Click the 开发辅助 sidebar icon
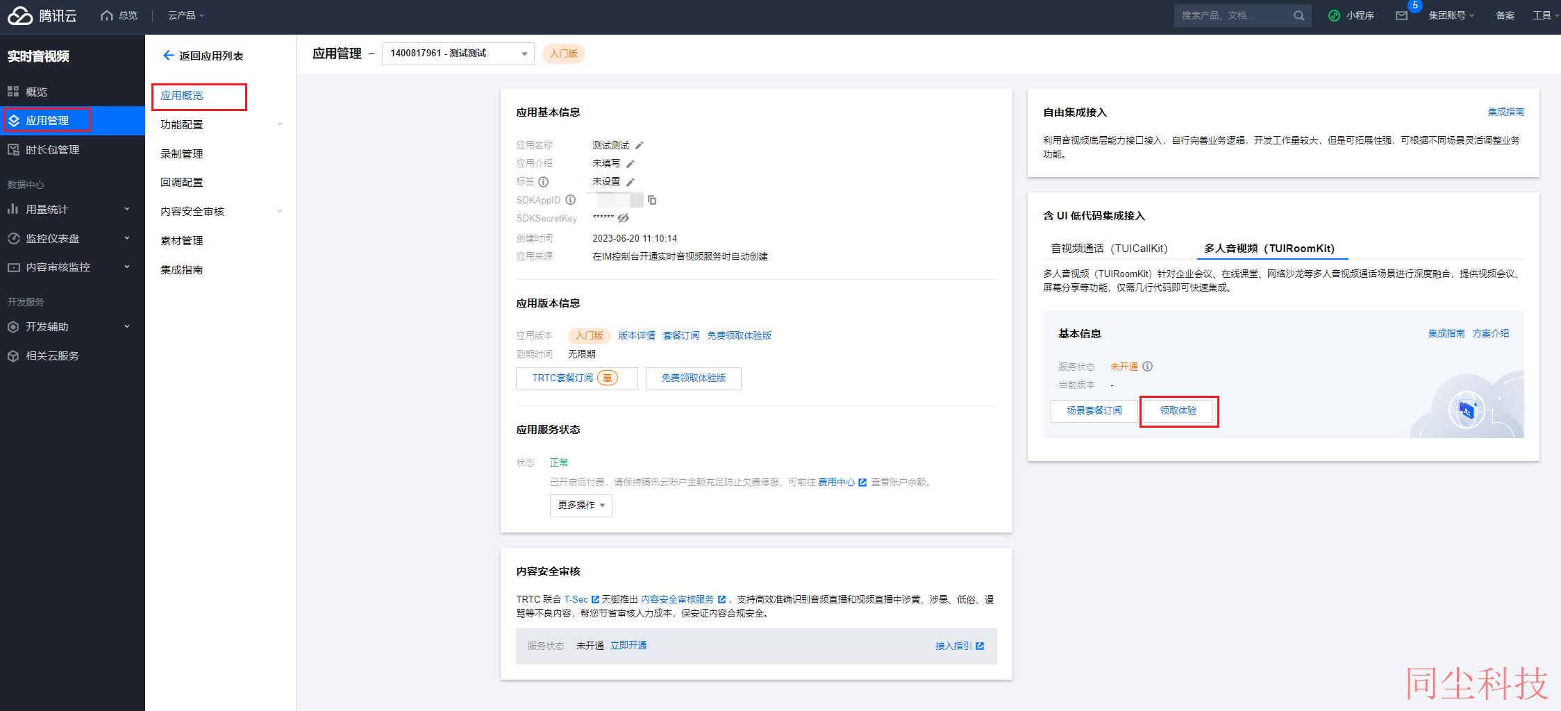 click(13, 326)
